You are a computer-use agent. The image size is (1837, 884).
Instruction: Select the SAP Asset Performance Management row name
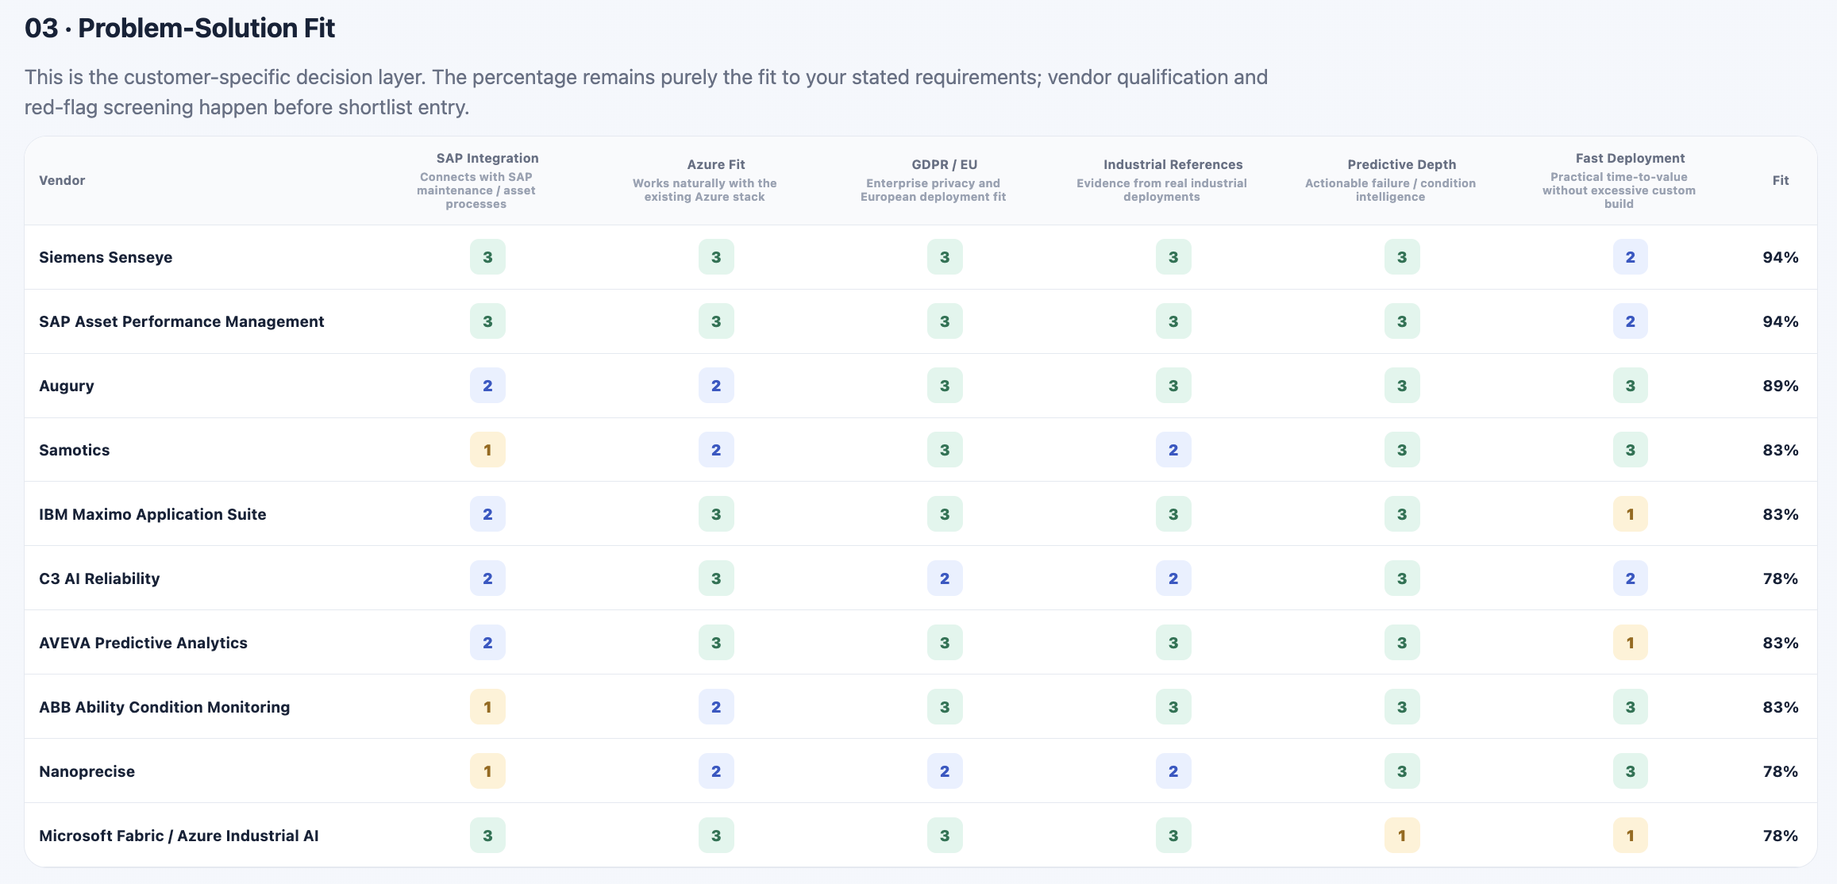coord(182,321)
